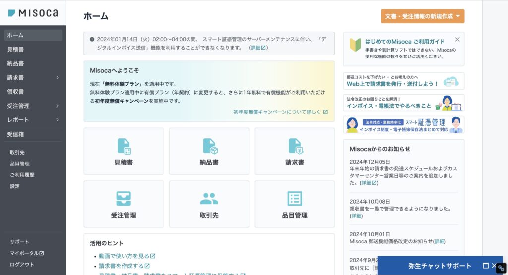Expand the レポート sidebar submenu chevron
Screen dimensions: 508x275
(57, 120)
